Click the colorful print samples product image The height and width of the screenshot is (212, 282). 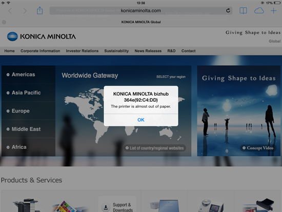coord(70,206)
